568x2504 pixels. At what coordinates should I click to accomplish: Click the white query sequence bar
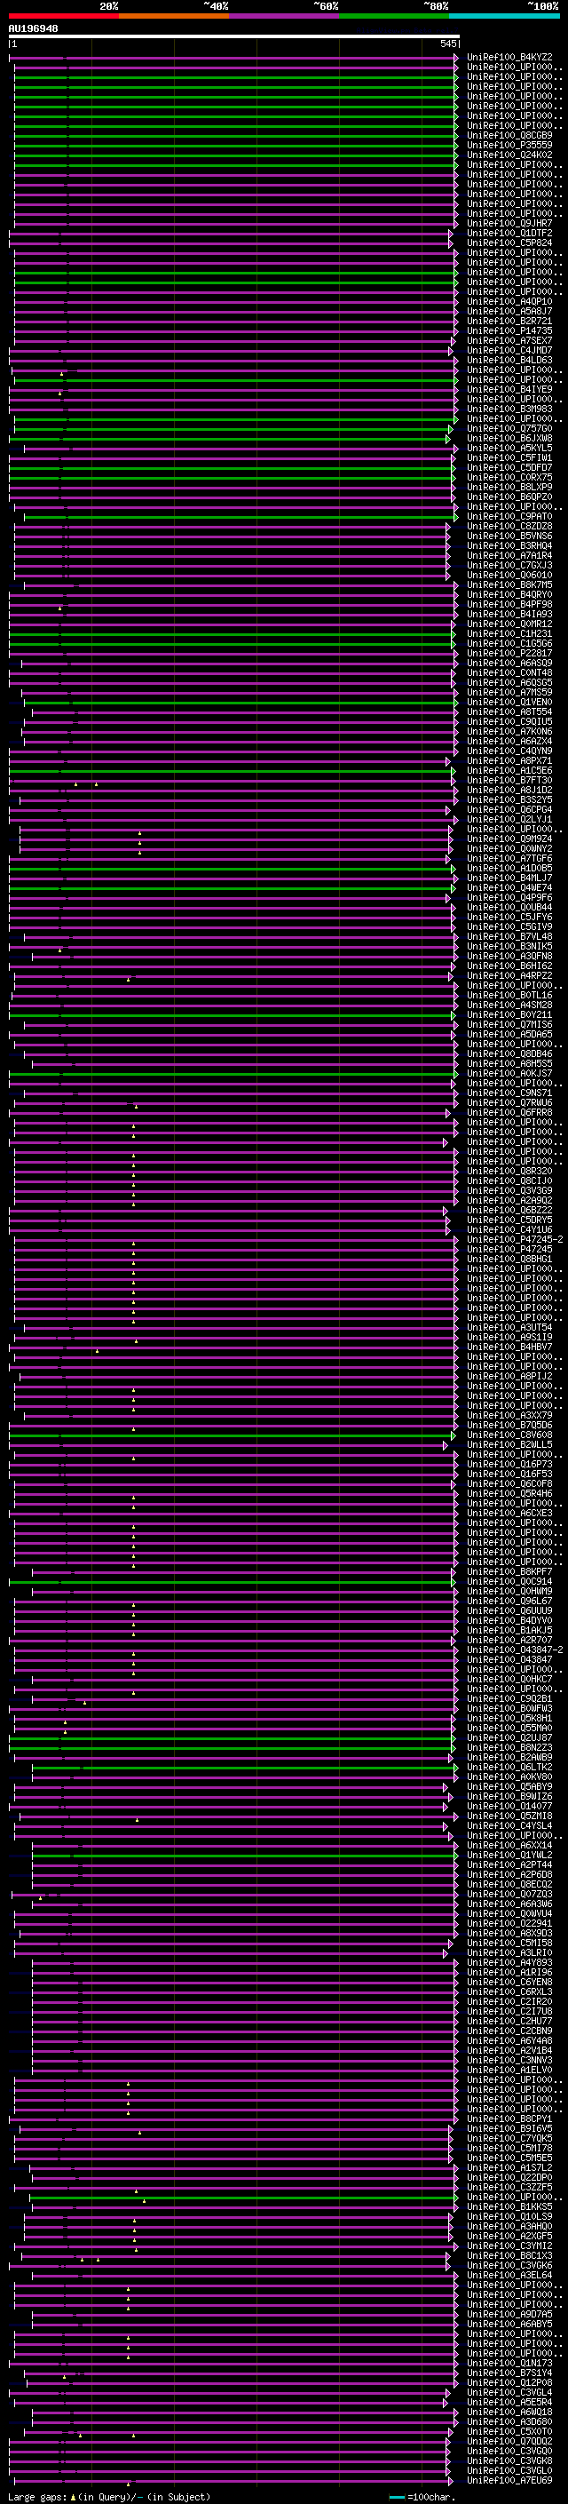pyautogui.click(x=234, y=37)
